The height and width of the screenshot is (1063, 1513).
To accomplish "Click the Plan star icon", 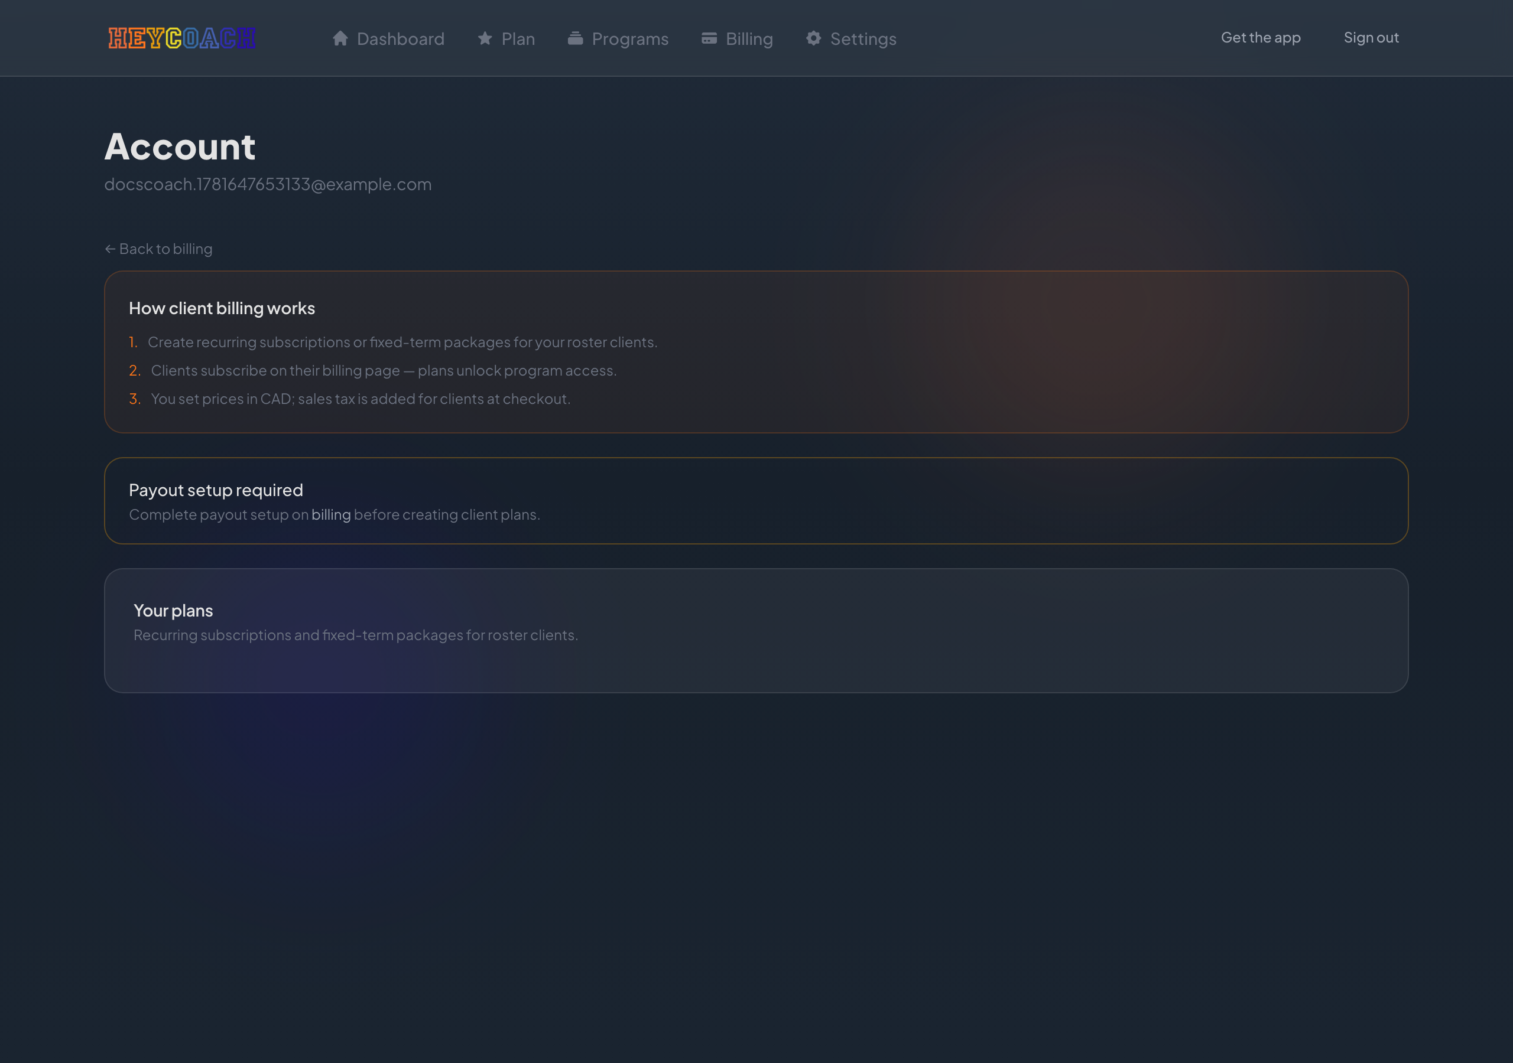I will pos(485,38).
